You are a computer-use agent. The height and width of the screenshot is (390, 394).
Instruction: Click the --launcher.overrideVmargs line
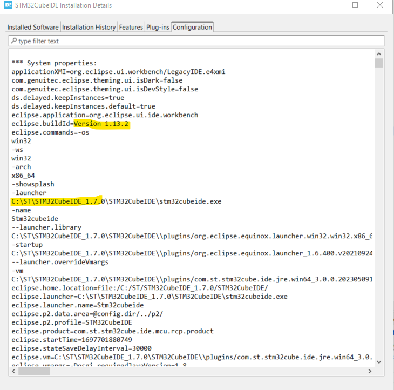[x=60, y=262]
